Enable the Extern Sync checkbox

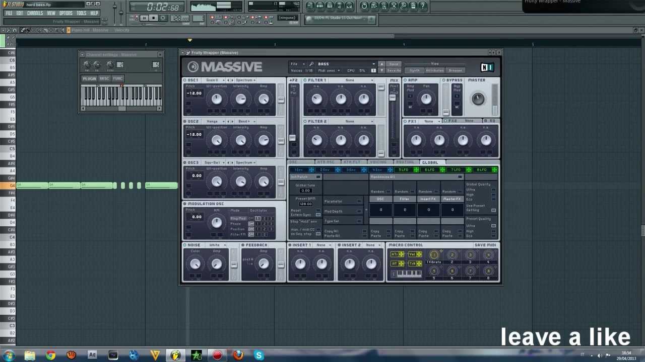point(318,215)
